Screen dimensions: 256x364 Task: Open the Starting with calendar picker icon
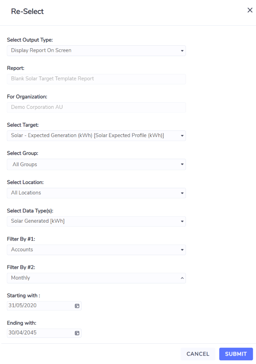click(x=77, y=306)
